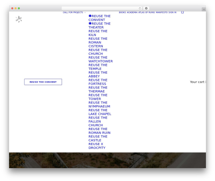Select Reuse the Theater from the list
This screenshot has width=215, height=181.
(99, 25)
